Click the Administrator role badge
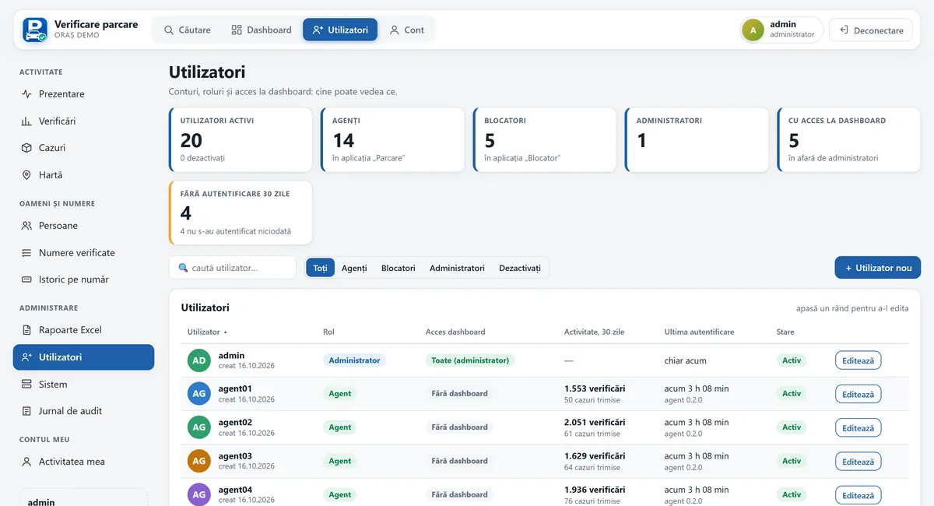This screenshot has height=506, width=934. point(354,360)
